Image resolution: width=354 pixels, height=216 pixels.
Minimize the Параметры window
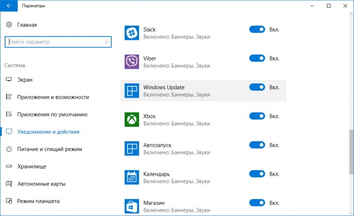(x=312, y=5)
